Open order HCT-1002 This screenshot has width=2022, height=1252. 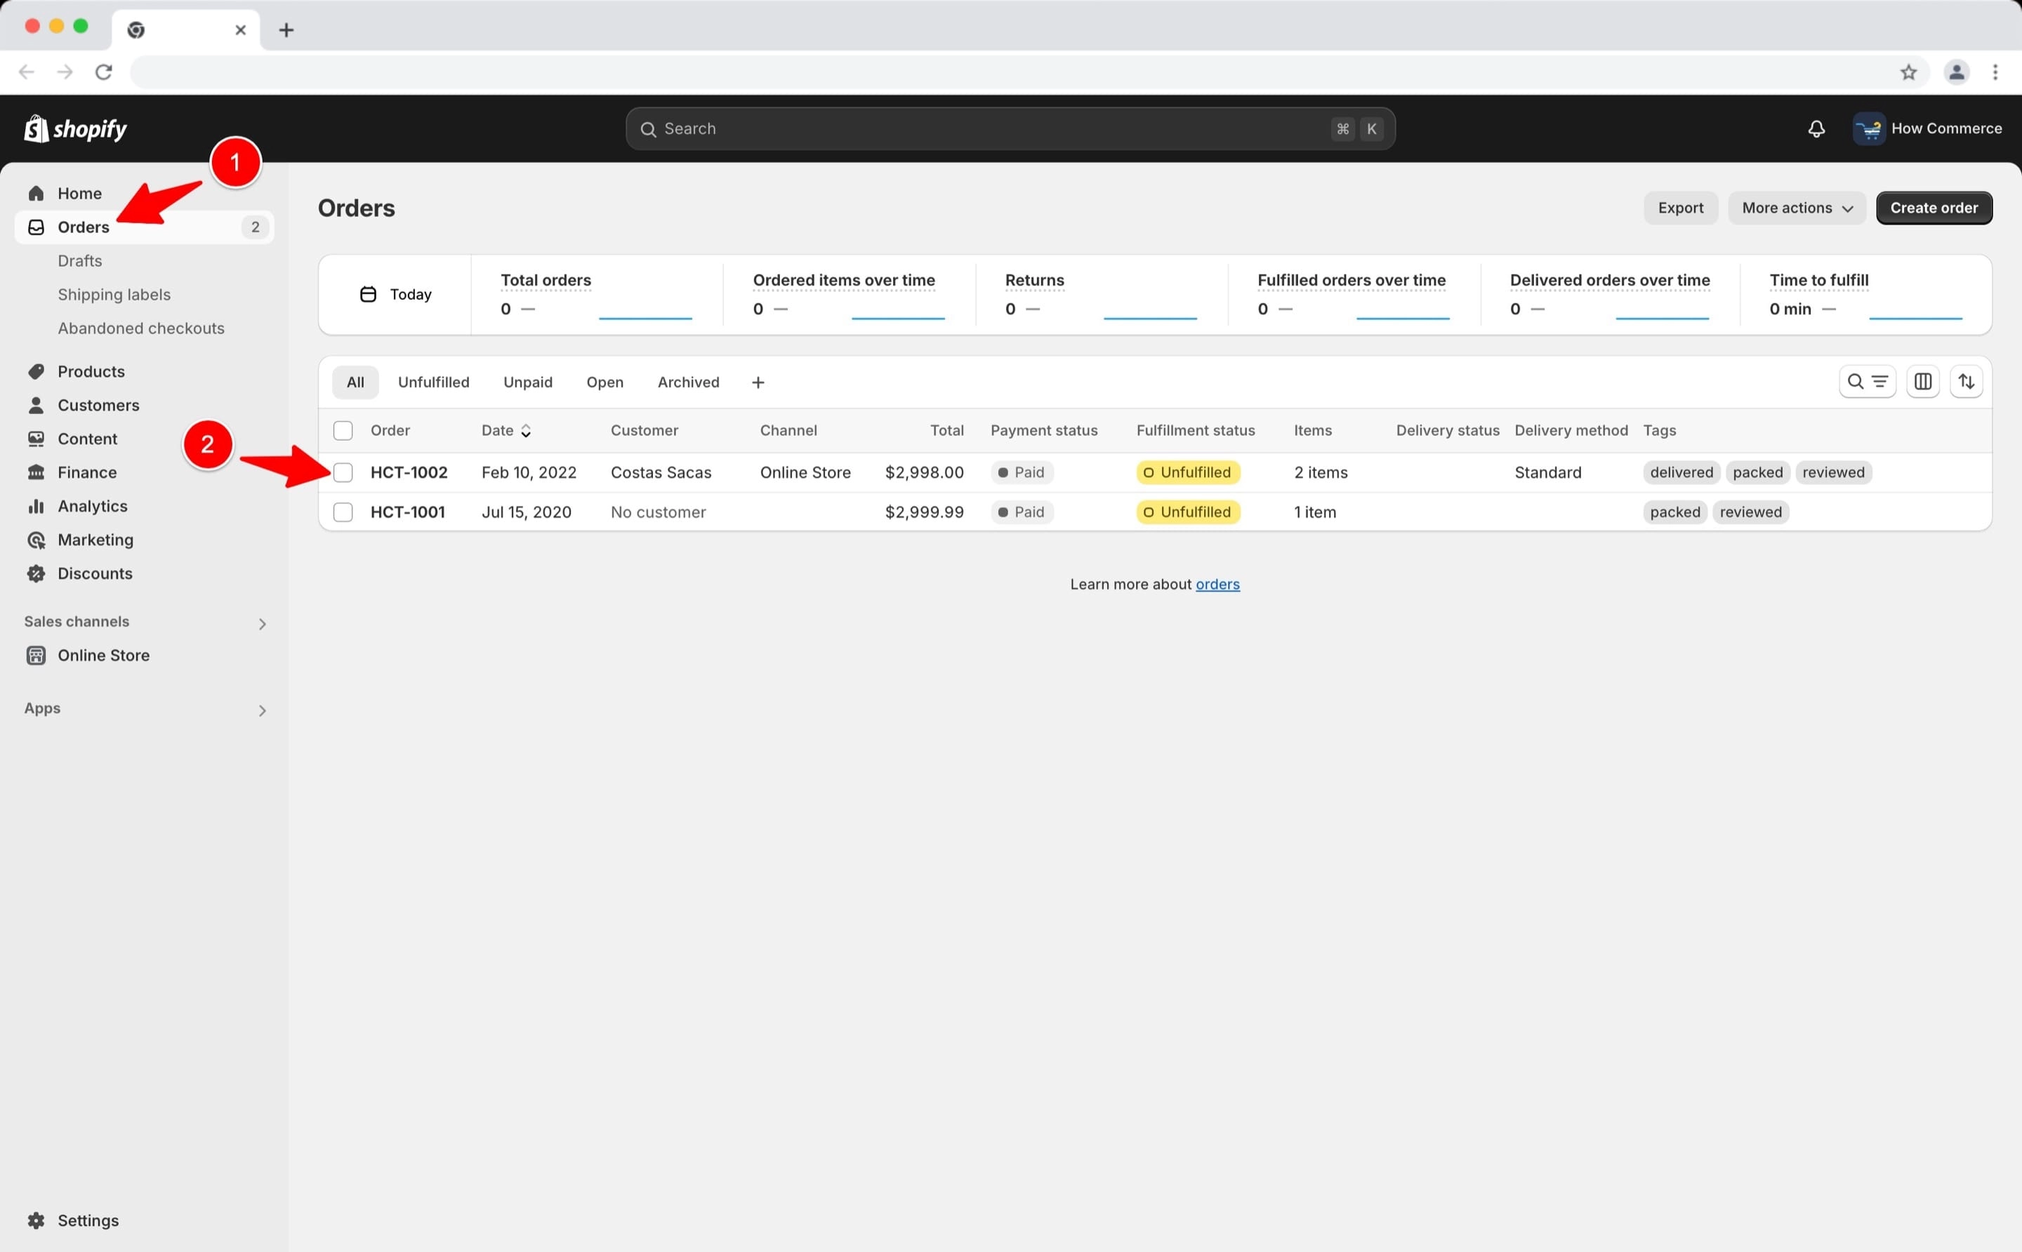tap(409, 472)
